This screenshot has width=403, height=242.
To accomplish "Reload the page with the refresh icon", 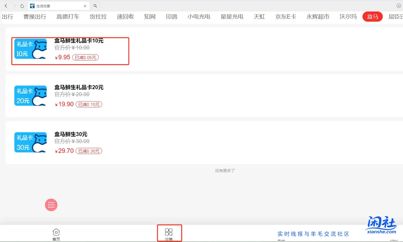I will click(22, 6).
